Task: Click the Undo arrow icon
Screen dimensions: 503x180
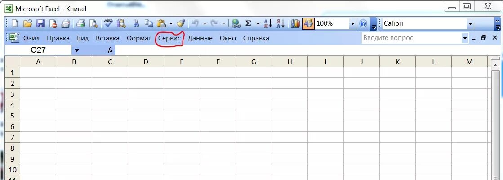Action: click(196, 23)
